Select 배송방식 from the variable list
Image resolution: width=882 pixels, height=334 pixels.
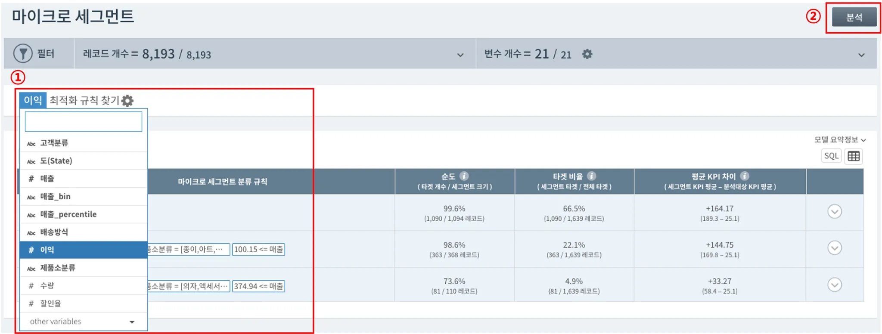pyautogui.click(x=84, y=232)
